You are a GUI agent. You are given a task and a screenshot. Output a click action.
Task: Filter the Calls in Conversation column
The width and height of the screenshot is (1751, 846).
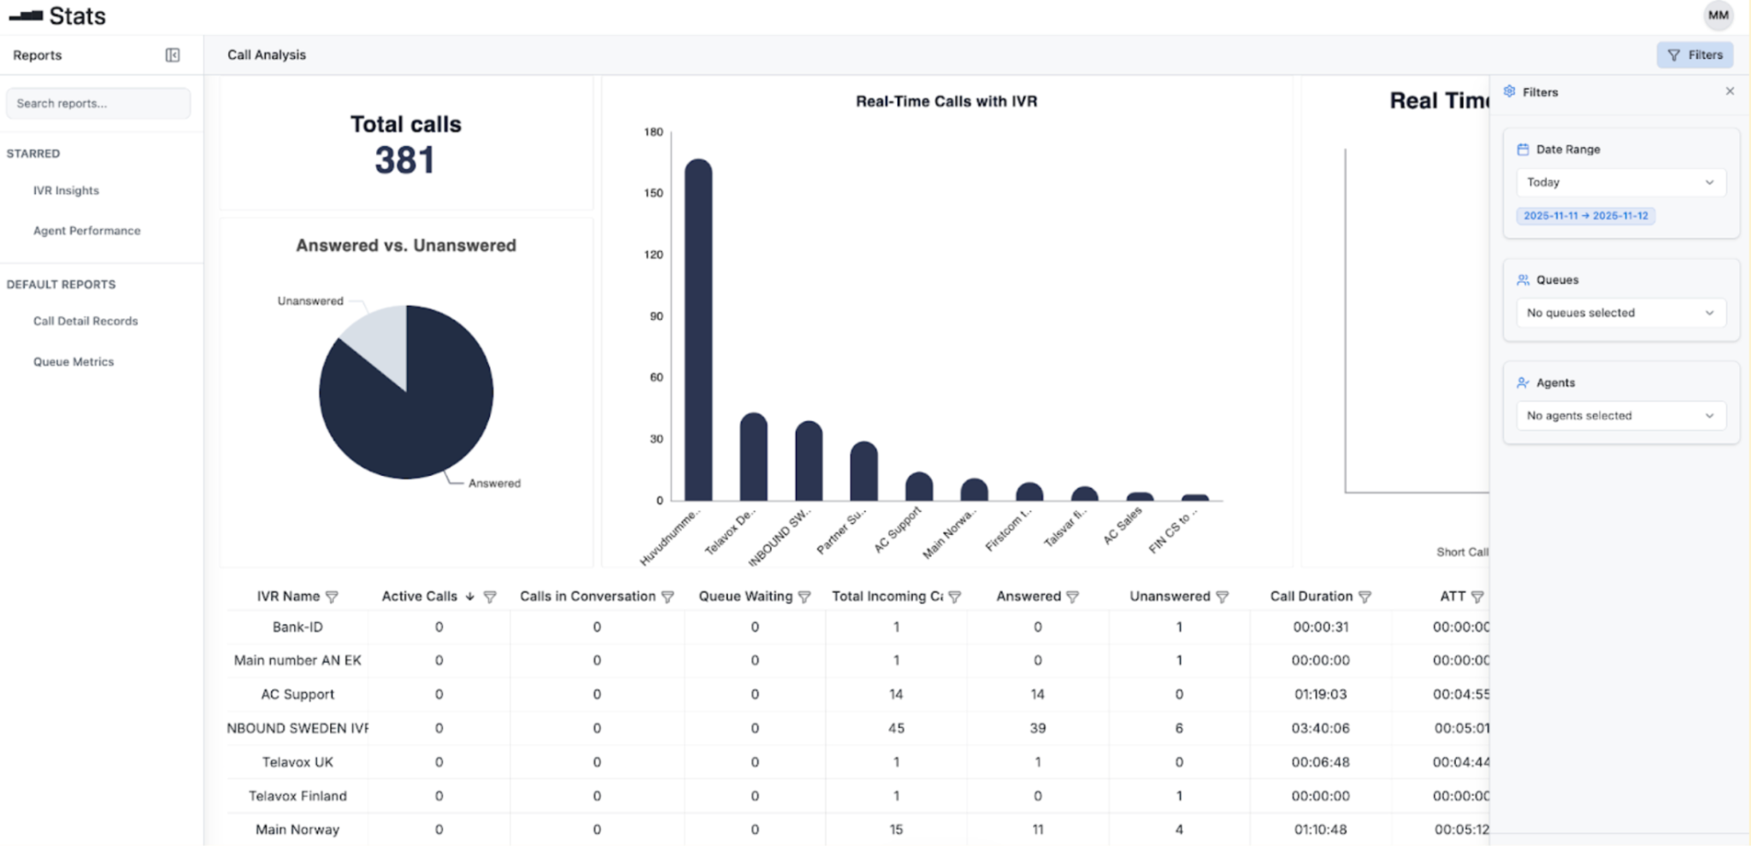668,597
